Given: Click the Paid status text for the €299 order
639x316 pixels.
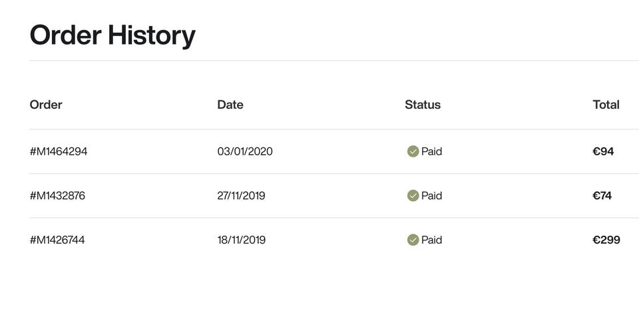Looking at the screenshot, I should (x=431, y=240).
